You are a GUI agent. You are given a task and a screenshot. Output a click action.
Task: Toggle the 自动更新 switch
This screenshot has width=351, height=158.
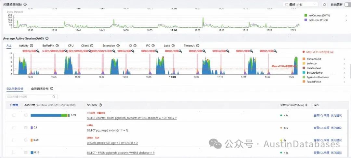(347, 5)
